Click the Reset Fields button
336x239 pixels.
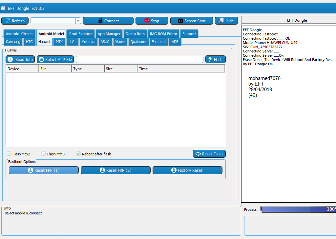[x=209, y=154]
